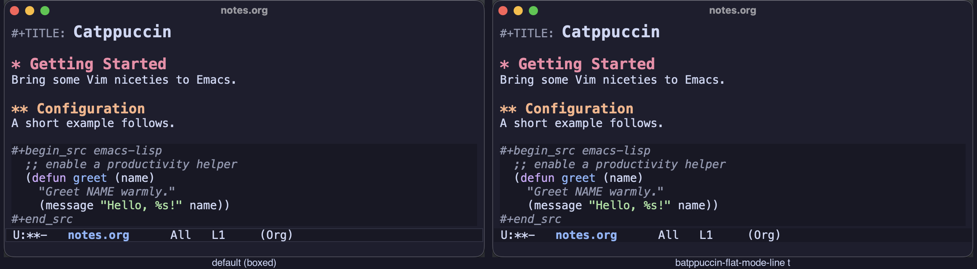The image size is (977, 269).
Task: Click the #+TITLE: keyword in the left window
Action: 38,33
